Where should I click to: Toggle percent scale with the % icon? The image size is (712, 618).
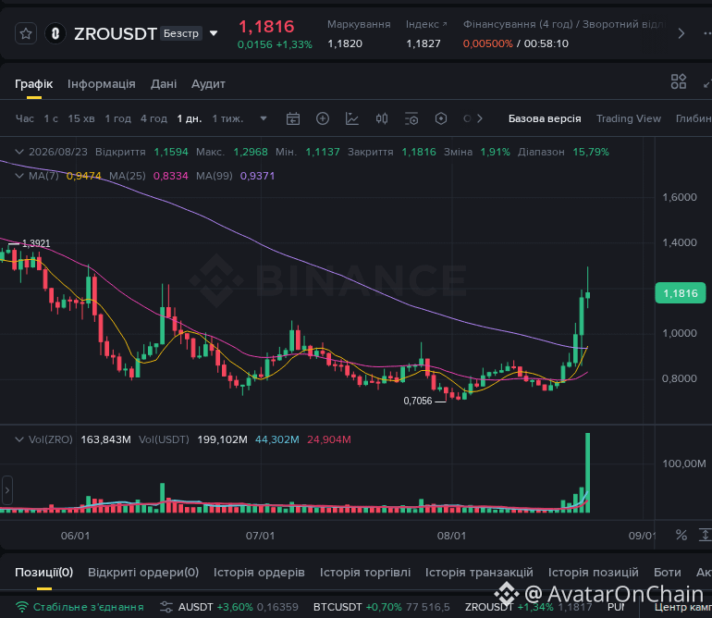point(681,536)
